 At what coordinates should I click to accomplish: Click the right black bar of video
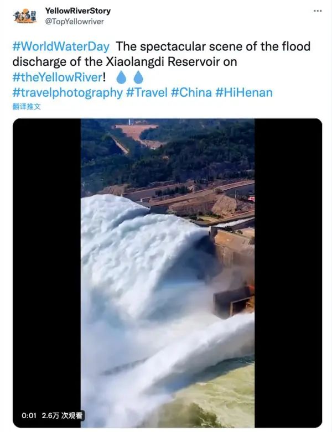[x=288, y=273]
